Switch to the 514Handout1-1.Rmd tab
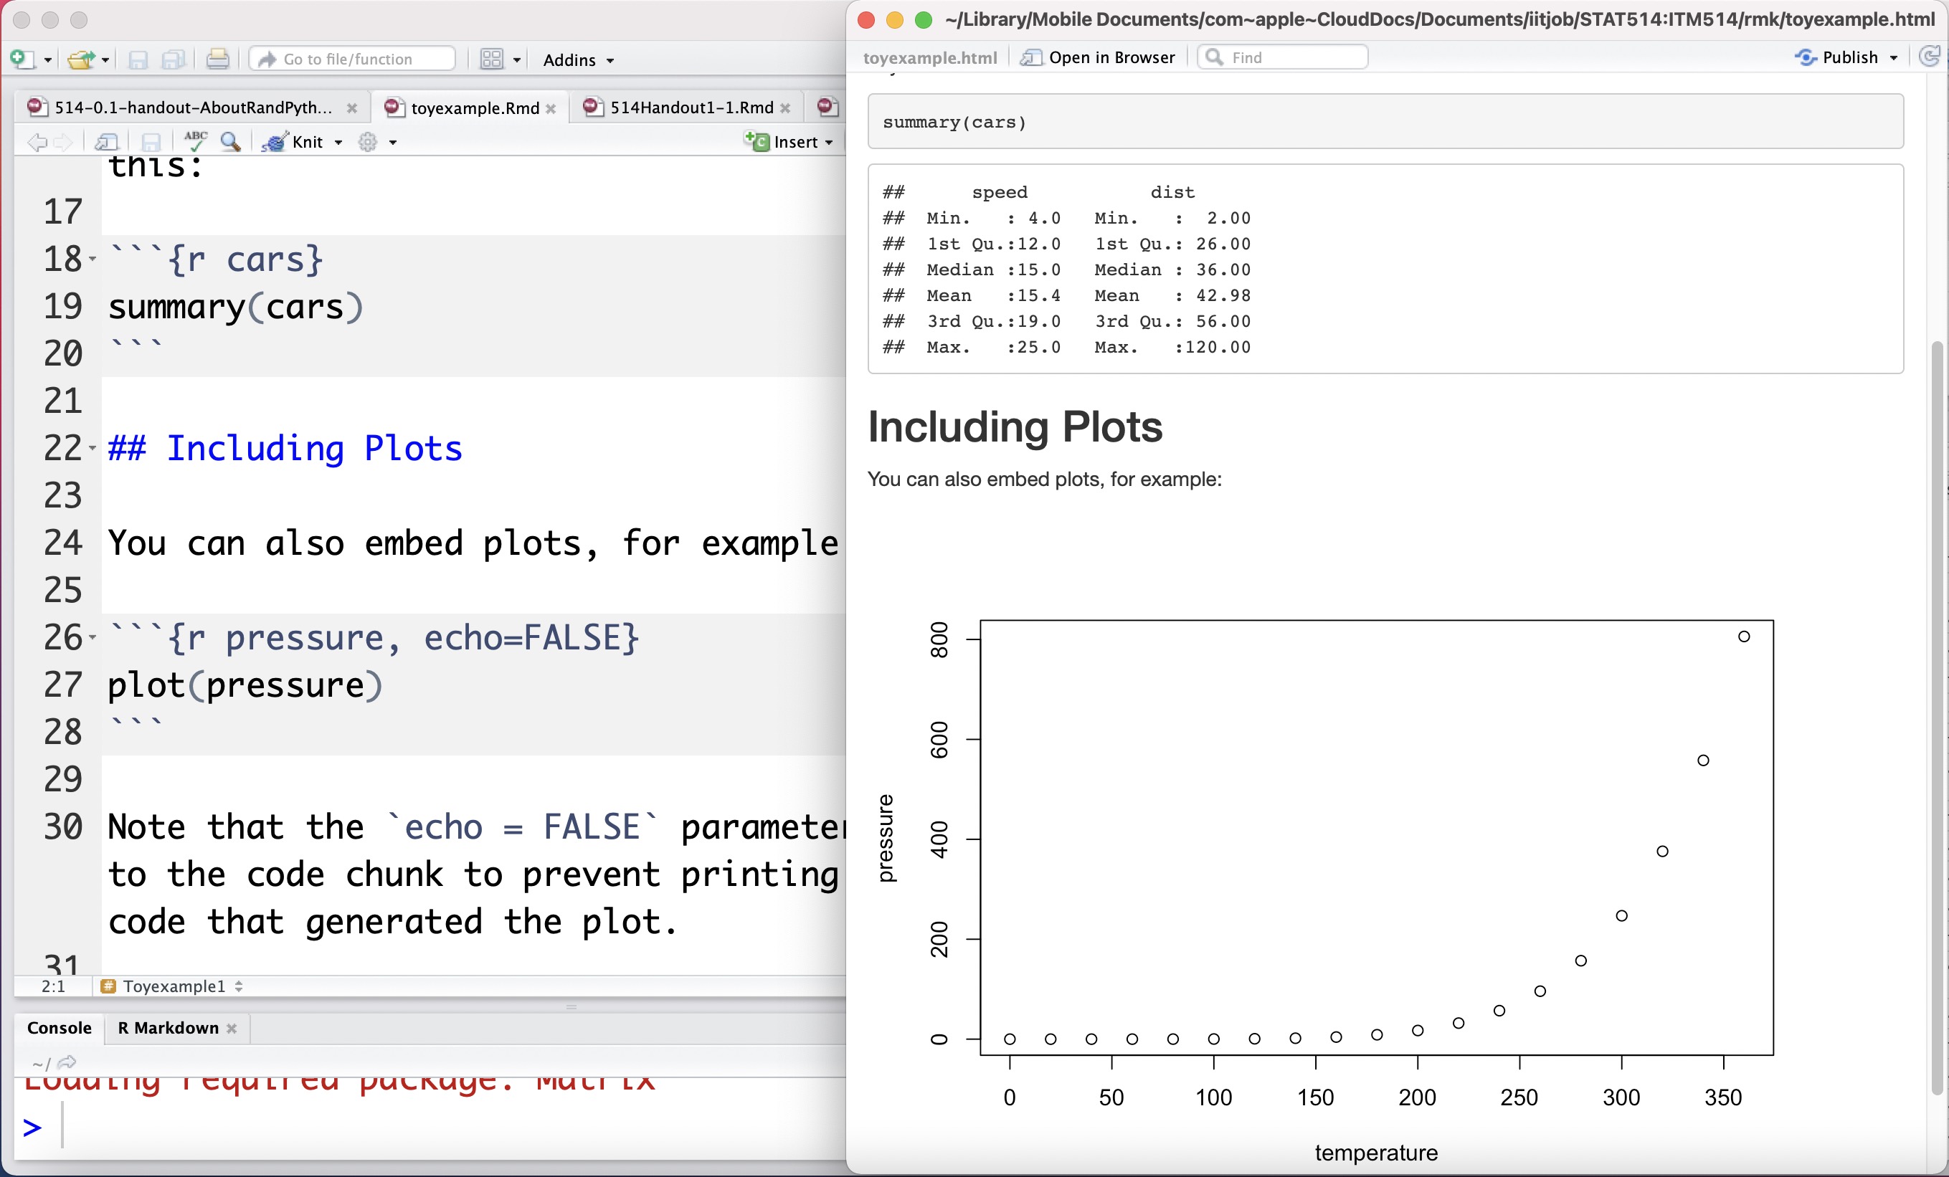 point(691,108)
